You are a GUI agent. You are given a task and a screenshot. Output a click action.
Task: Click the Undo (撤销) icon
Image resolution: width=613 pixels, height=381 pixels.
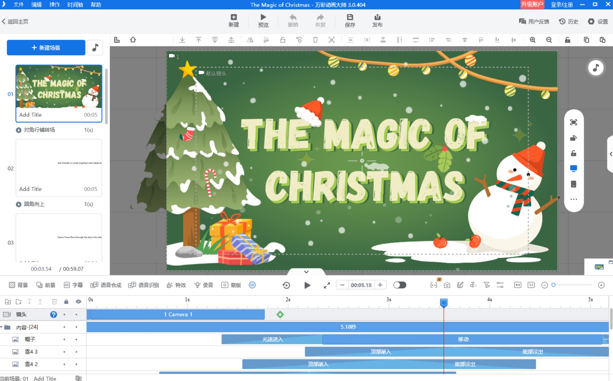(293, 21)
